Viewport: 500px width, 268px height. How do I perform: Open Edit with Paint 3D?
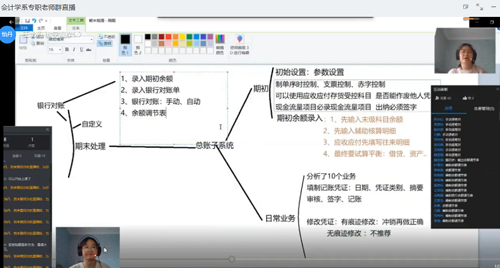(239, 42)
